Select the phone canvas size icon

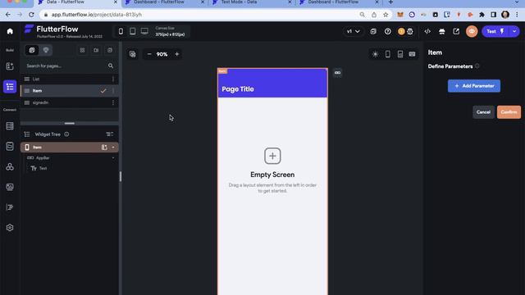click(x=121, y=31)
